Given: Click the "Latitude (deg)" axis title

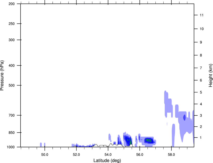Looking at the screenshot, I should click(x=107, y=160).
